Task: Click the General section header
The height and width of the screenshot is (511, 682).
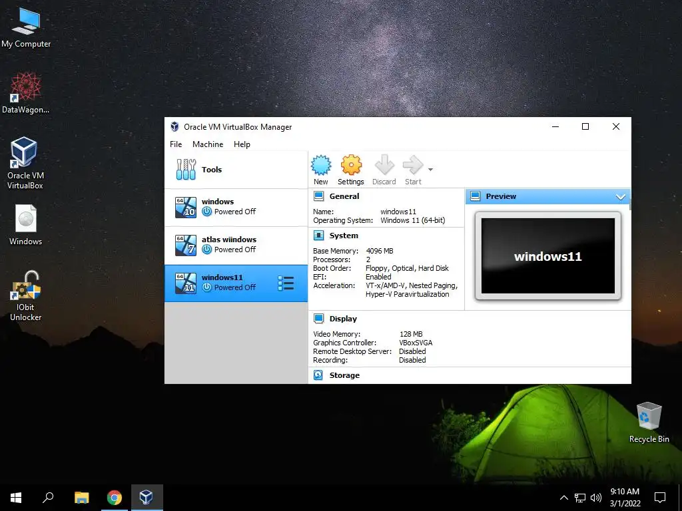Action: point(344,196)
